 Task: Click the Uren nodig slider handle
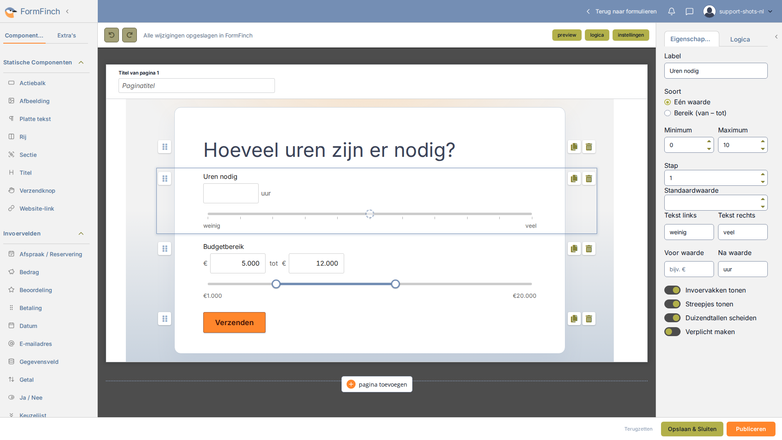coord(370,214)
